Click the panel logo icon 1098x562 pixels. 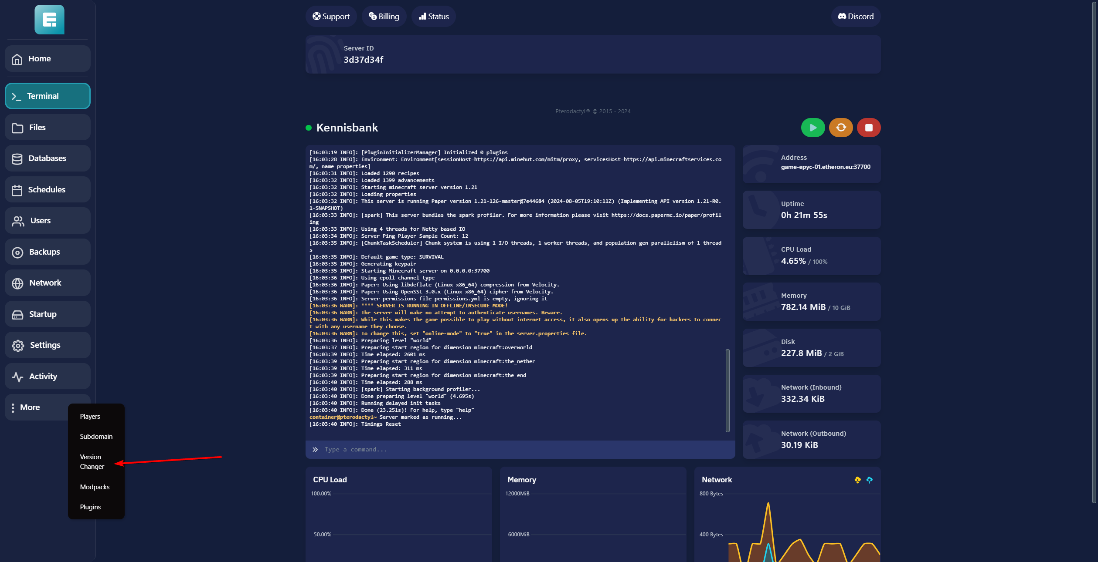point(49,20)
